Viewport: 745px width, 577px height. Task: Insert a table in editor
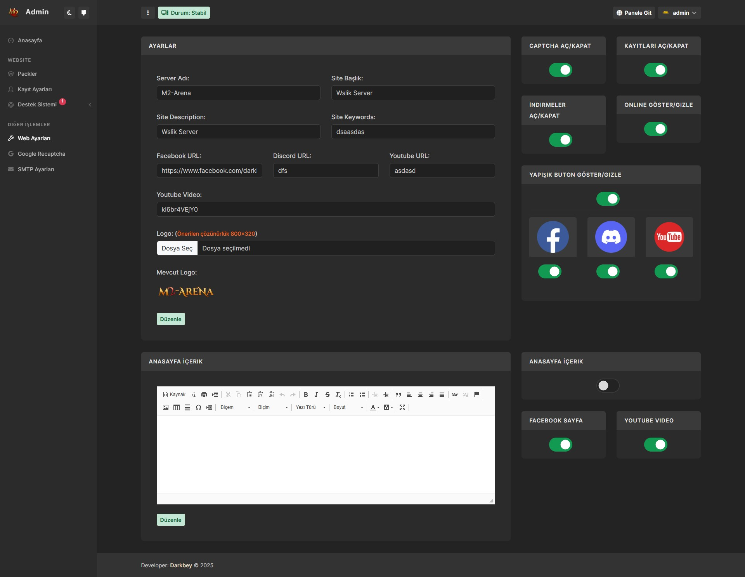177,407
